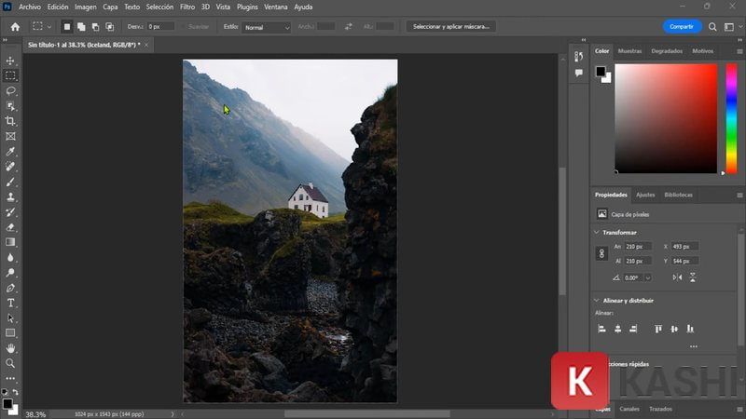Collapse the Alinear y distribuir section
The height and width of the screenshot is (419, 746).
597,300
